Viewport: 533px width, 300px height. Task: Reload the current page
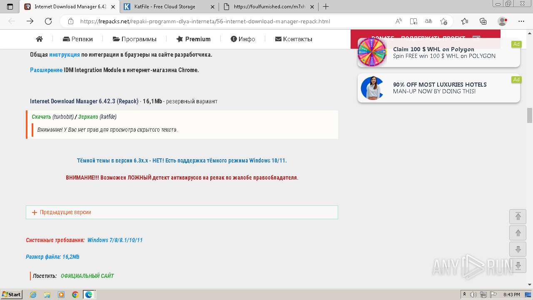click(x=48, y=21)
